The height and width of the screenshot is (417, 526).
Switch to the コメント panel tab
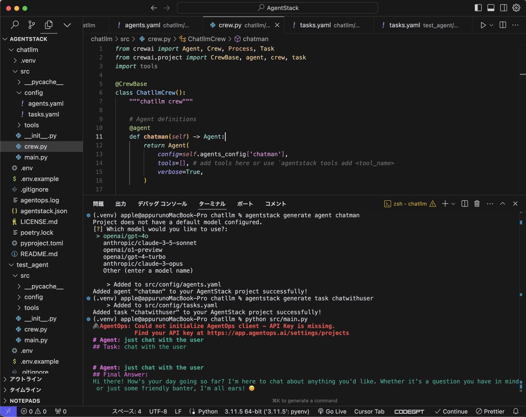click(x=276, y=204)
